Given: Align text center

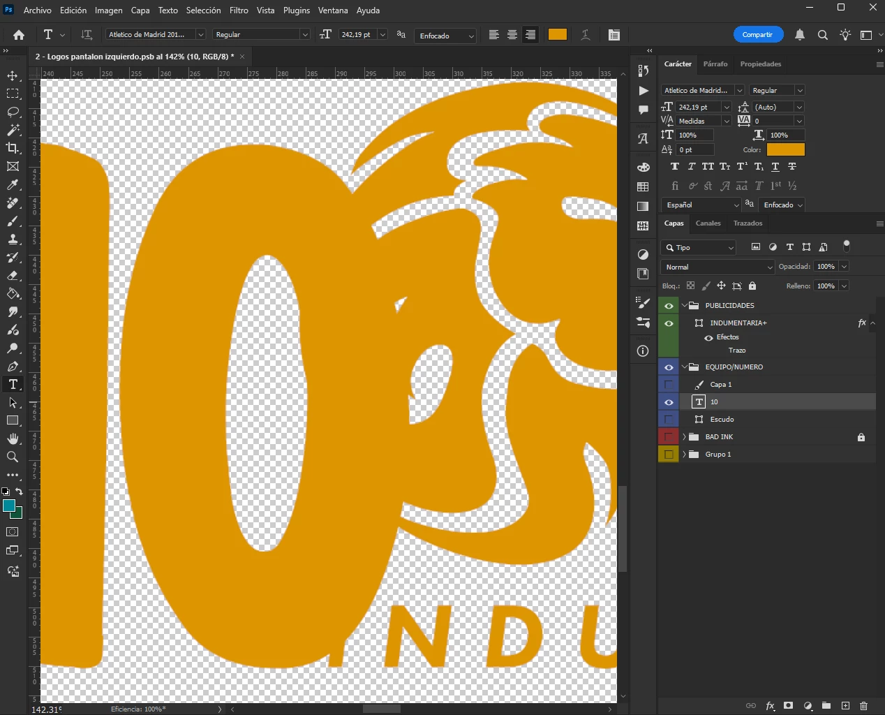Looking at the screenshot, I should coord(512,35).
